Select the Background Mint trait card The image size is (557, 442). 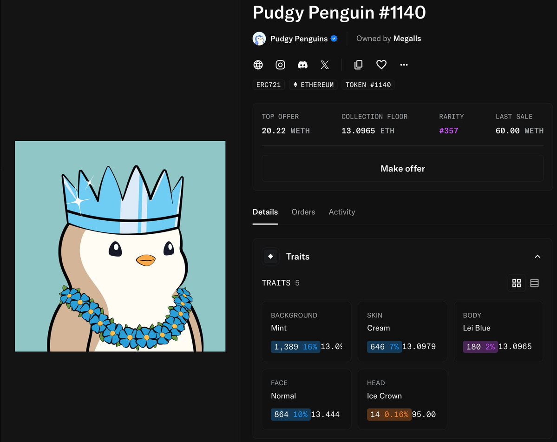point(307,331)
